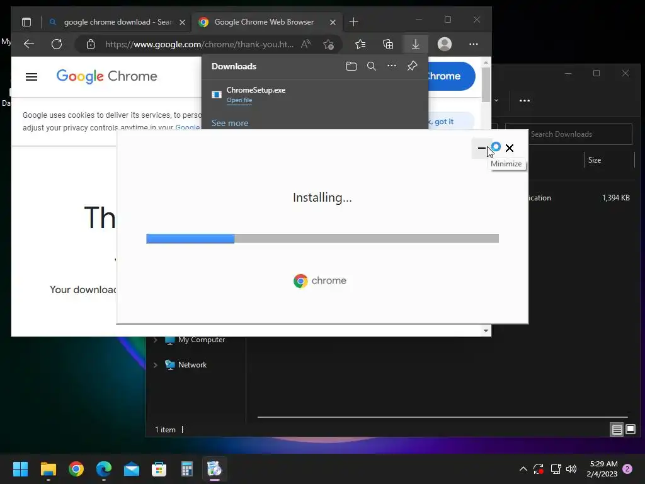Viewport: 645px width, 484px height.
Task: Select the installer icon on taskbar
Action: 214,469
